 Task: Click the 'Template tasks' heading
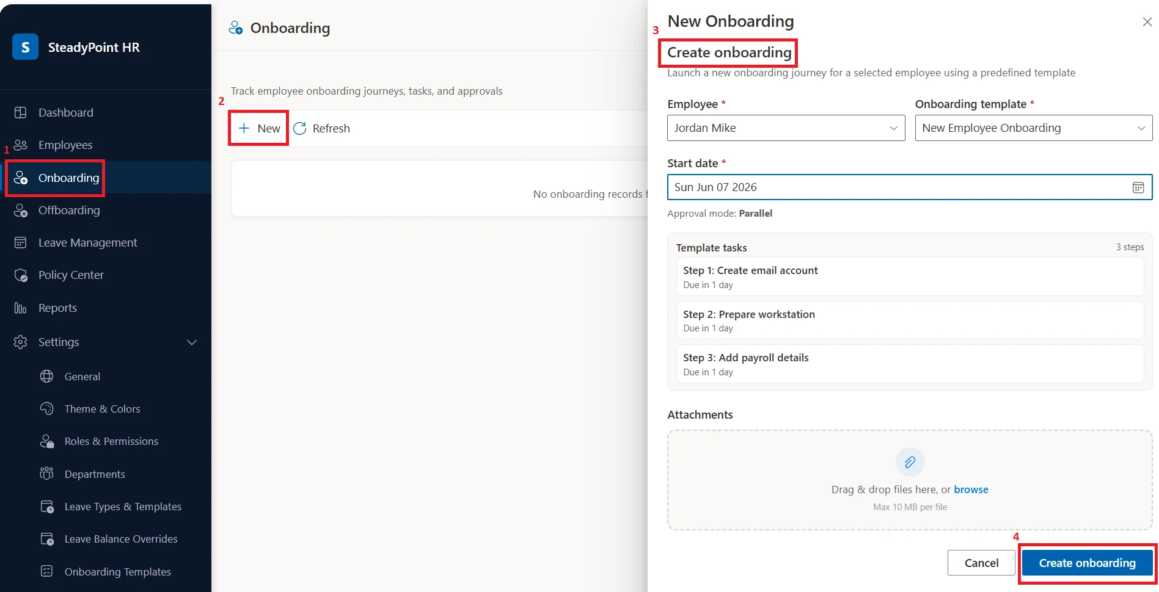pos(711,248)
